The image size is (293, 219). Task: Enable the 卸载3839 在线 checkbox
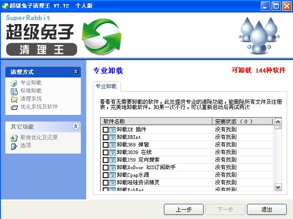pyautogui.click(x=105, y=152)
